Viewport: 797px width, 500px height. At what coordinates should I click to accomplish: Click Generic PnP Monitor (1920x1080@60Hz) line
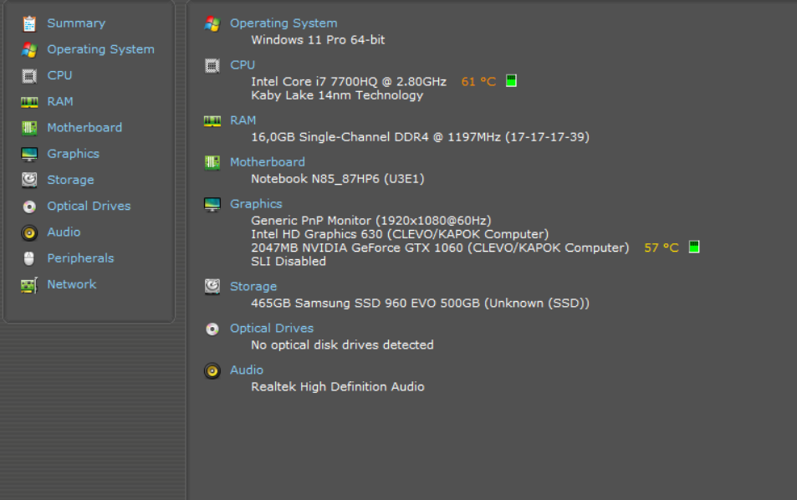371,221
